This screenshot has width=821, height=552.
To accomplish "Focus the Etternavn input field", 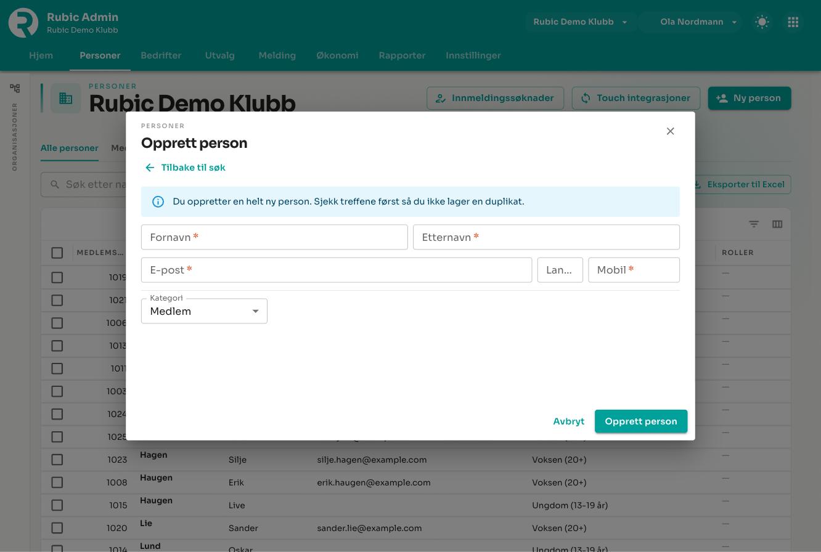I will tap(546, 237).
